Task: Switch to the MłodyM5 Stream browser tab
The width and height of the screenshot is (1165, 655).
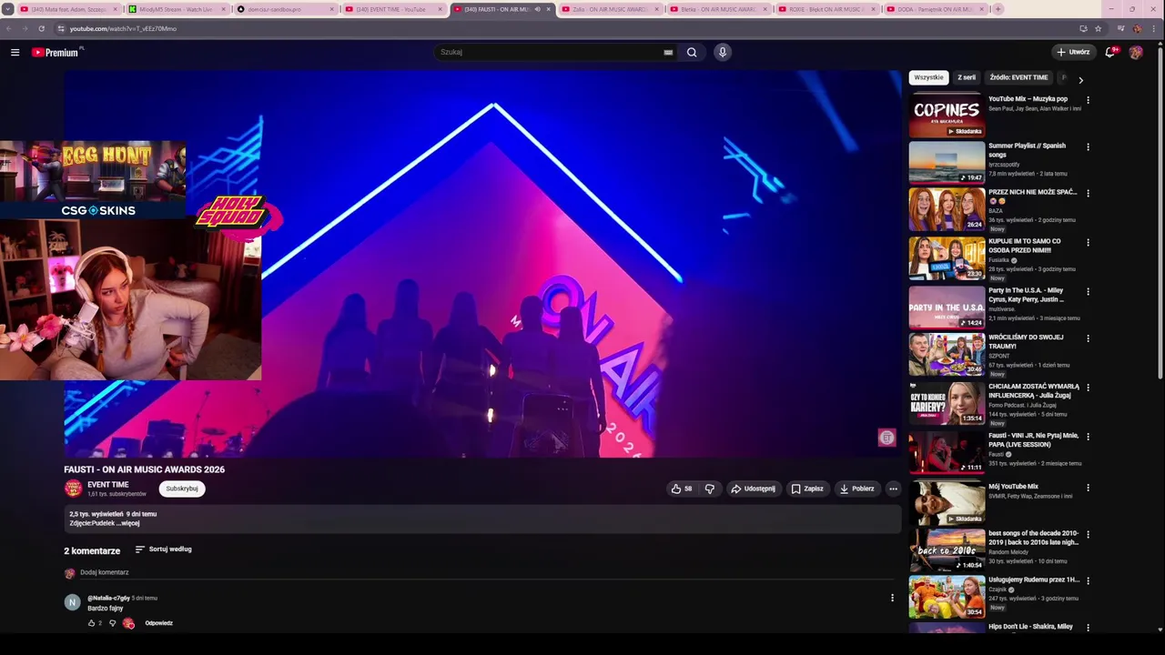Action: tap(176, 9)
